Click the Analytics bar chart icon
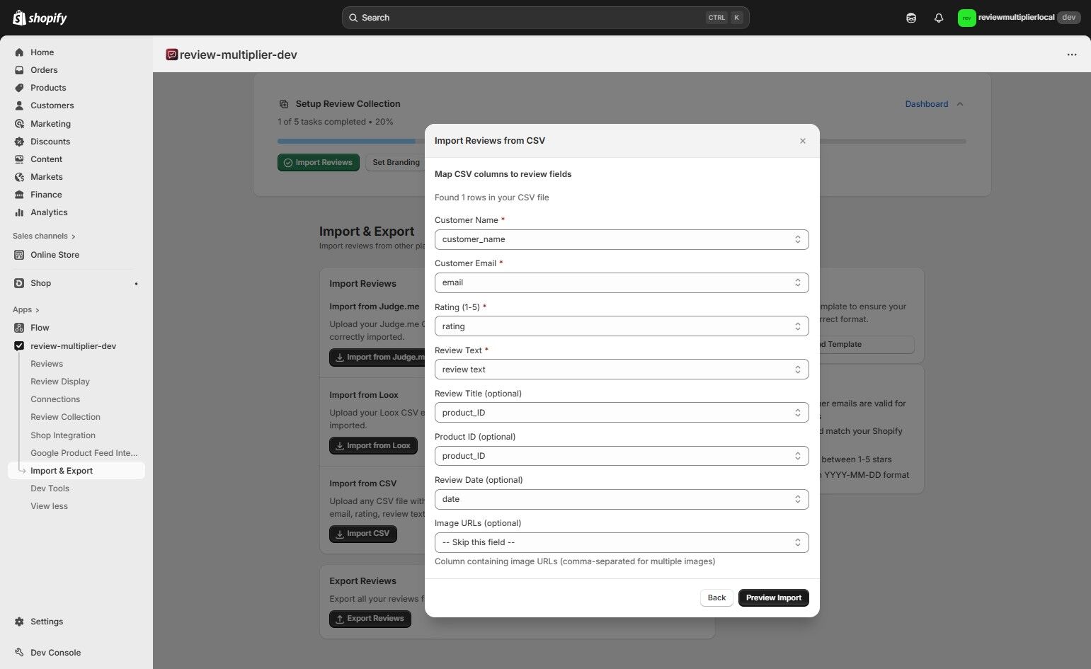1091x669 pixels. click(19, 212)
